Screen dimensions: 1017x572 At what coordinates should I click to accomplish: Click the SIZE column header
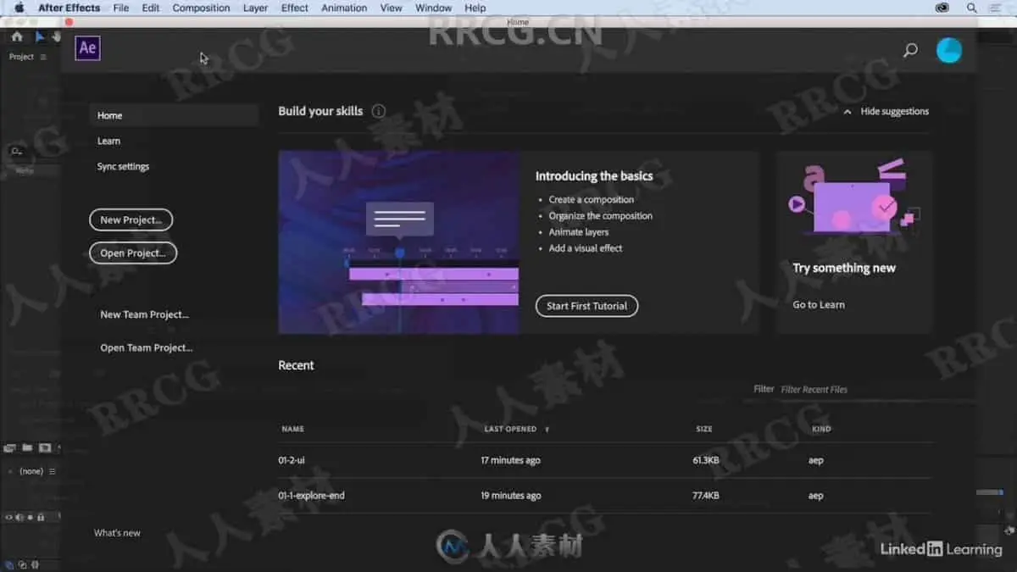(x=704, y=430)
